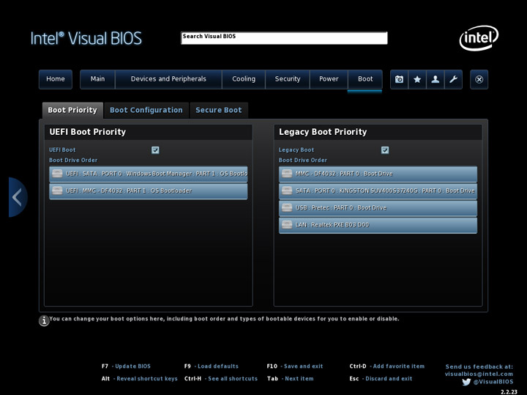
Task: Click drive icon of UEFI SATA Windows Boot Manager
Action: coord(57,174)
